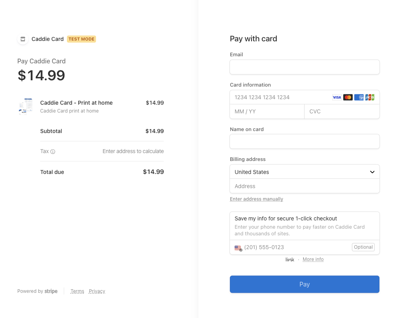Focus the Email input field
The image size is (420, 318).
coord(305,67)
